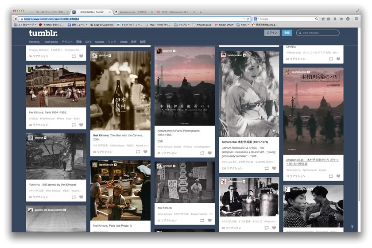Select the GIFs filter
The width and height of the screenshot is (372, 248).
point(88,42)
